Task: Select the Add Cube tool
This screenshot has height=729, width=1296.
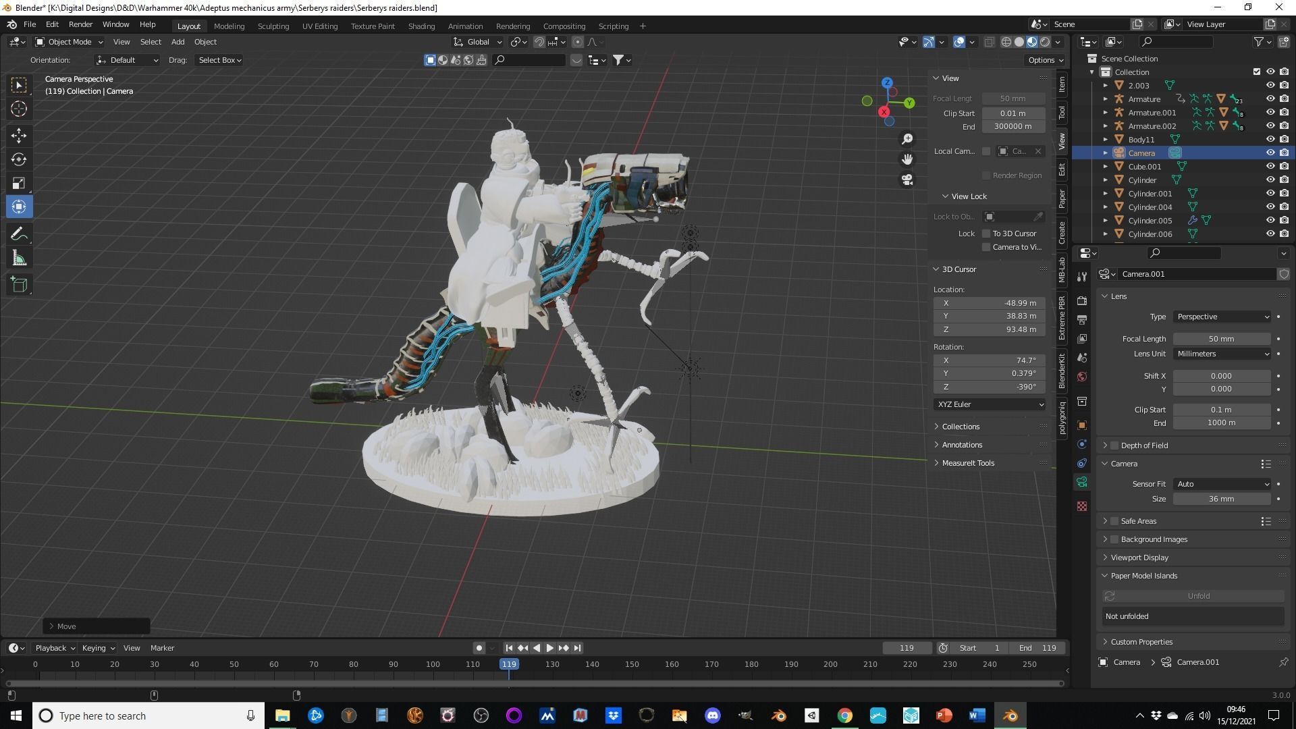Action: pyautogui.click(x=19, y=285)
